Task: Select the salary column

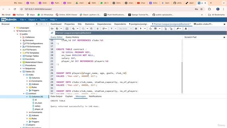Action: tap(38, 106)
